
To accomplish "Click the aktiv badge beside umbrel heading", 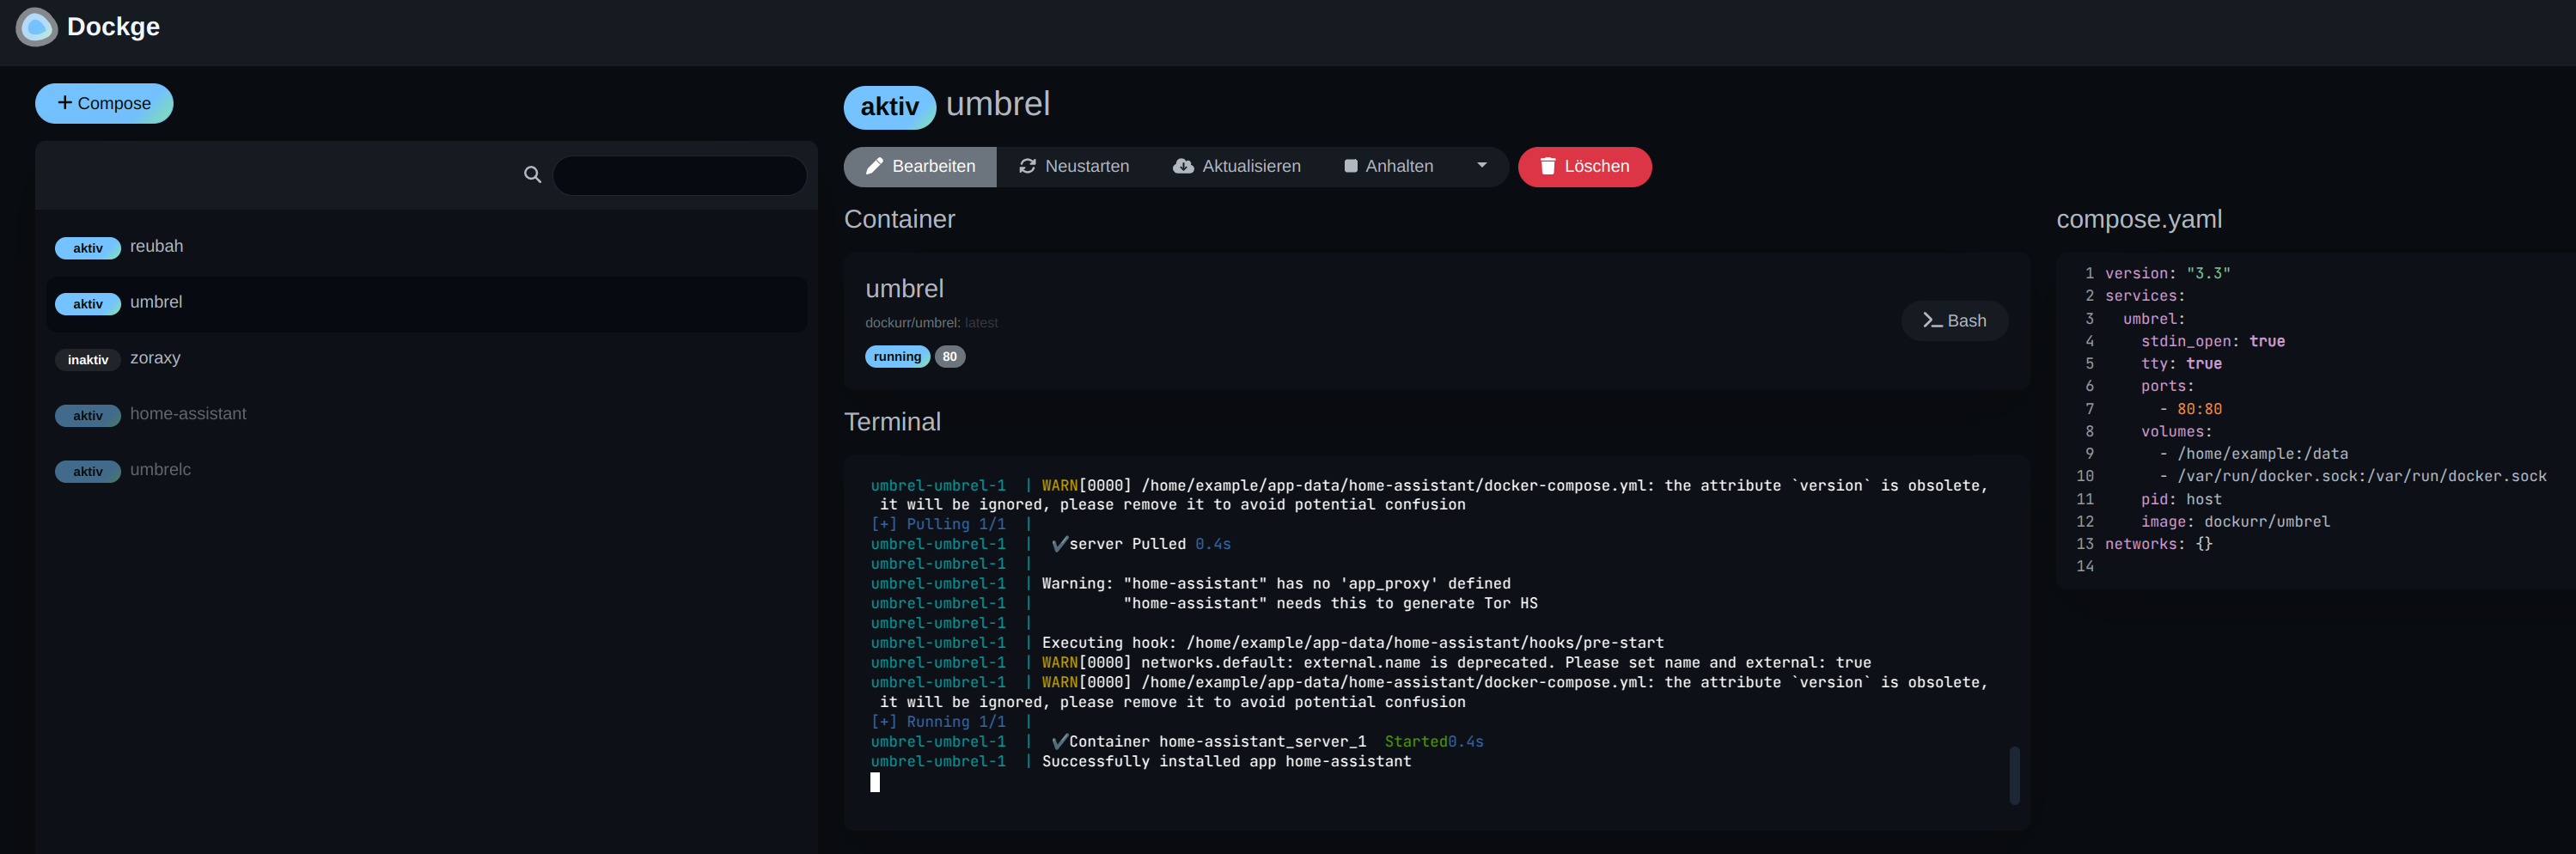I will pyautogui.click(x=889, y=108).
